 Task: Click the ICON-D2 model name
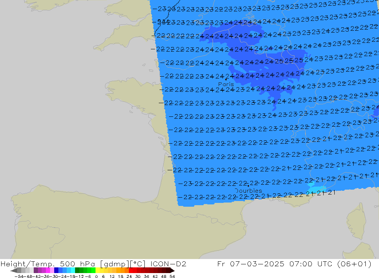click(x=168, y=264)
